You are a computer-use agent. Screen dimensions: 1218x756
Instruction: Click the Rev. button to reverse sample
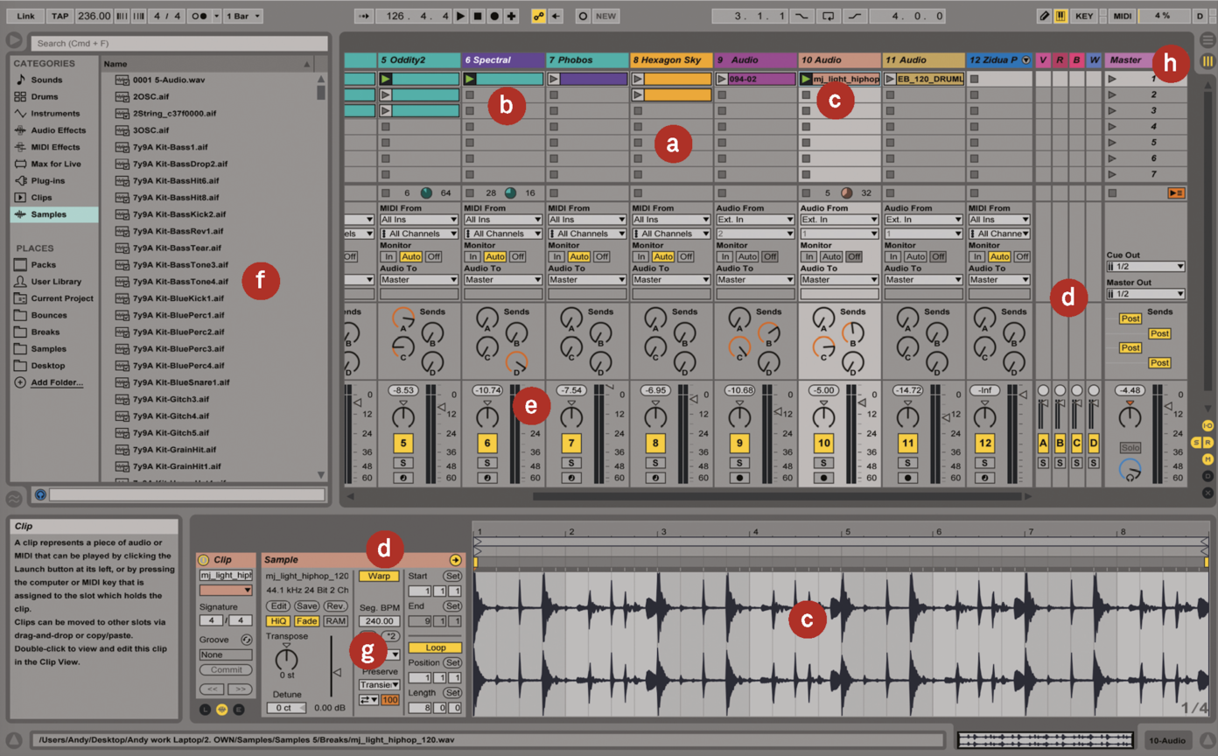tap(335, 605)
